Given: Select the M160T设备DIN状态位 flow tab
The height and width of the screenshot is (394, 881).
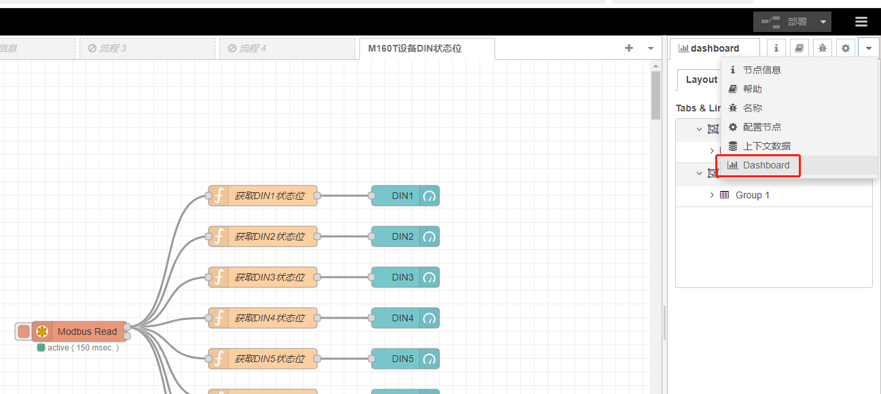Looking at the screenshot, I should [x=427, y=48].
